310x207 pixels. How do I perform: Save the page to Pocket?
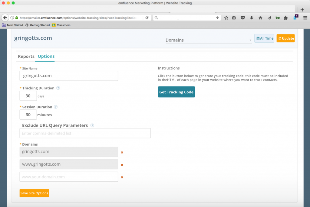242,18
